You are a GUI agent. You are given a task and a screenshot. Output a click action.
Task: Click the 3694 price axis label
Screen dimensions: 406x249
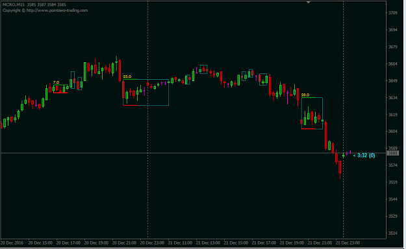[x=393, y=30]
